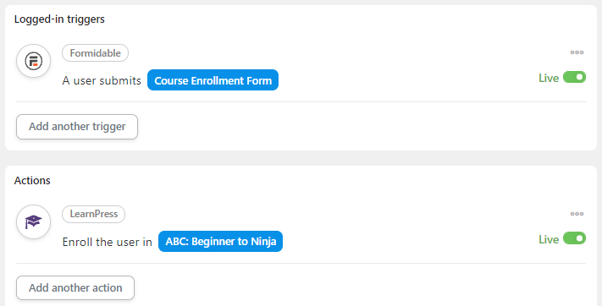Image resolution: width=602 pixels, height=306 pixels.
Task: Click the Live status label beside the trigger
Action: pos(549,78)
